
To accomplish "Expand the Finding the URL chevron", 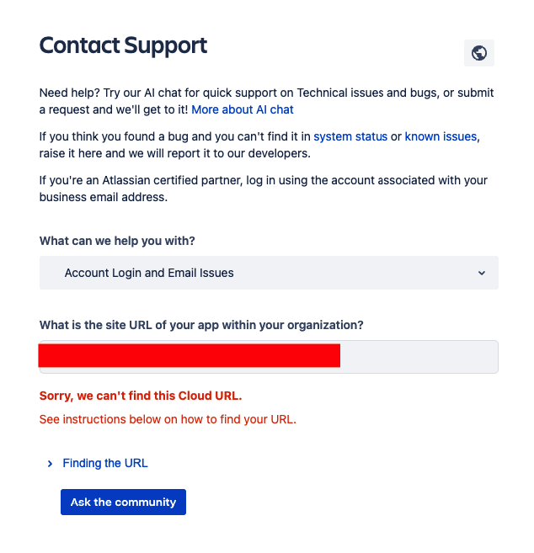I will pyautogui.click(x=51, y=464).
